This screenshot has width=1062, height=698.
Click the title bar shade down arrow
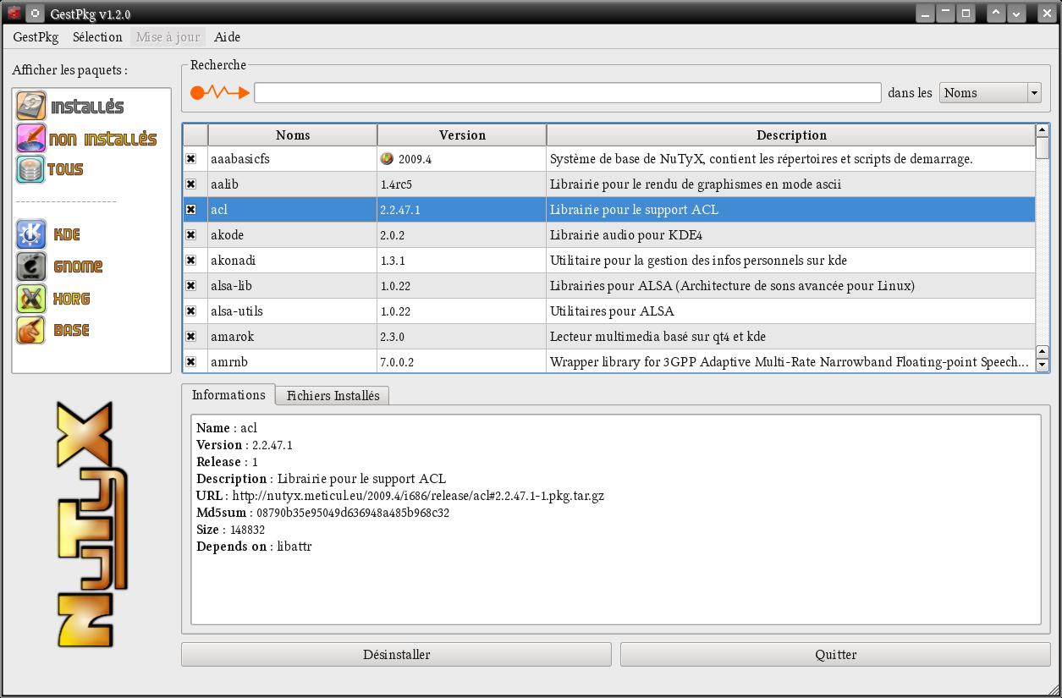pos(1016,13)
